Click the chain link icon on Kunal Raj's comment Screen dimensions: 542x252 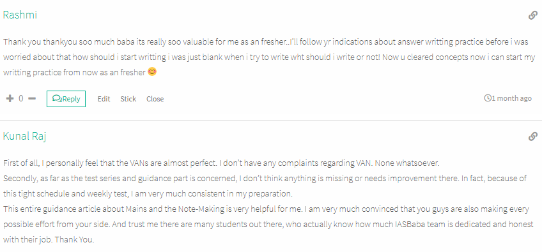click(532, 137)
